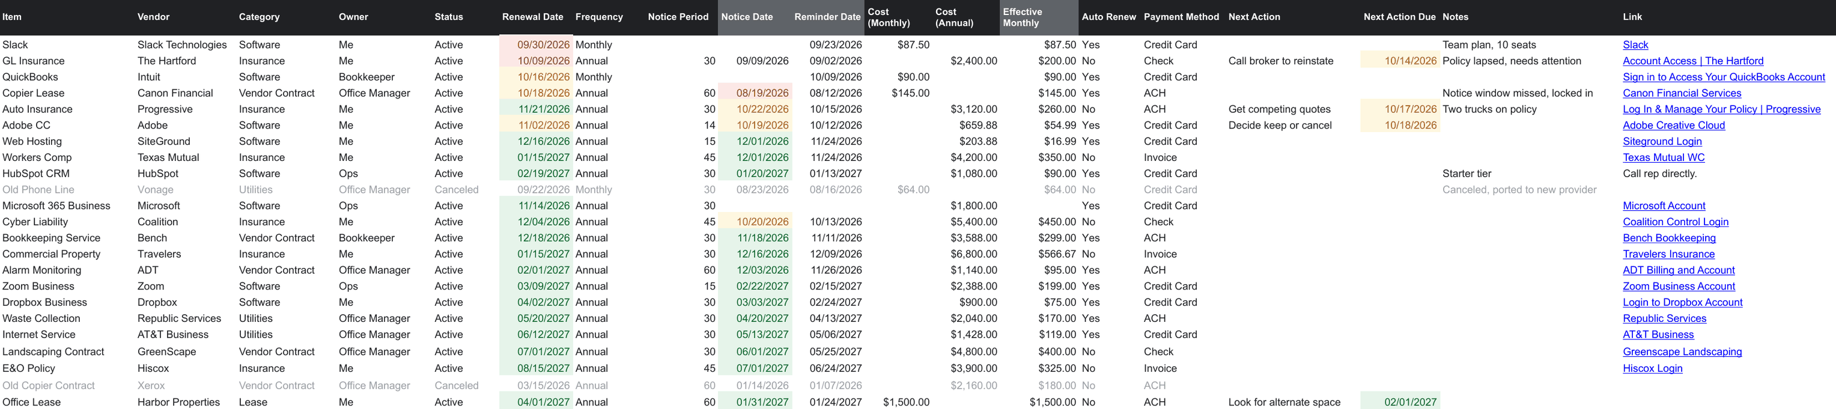Open ADT Billing and Account link
Viewport: 1836px width, 409px height.
click(x=1679, y=270)
